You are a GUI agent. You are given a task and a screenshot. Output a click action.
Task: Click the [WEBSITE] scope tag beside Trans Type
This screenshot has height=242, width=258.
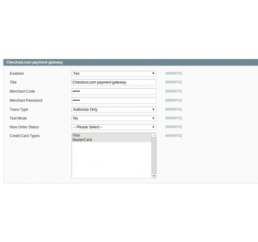pos(174,109)
